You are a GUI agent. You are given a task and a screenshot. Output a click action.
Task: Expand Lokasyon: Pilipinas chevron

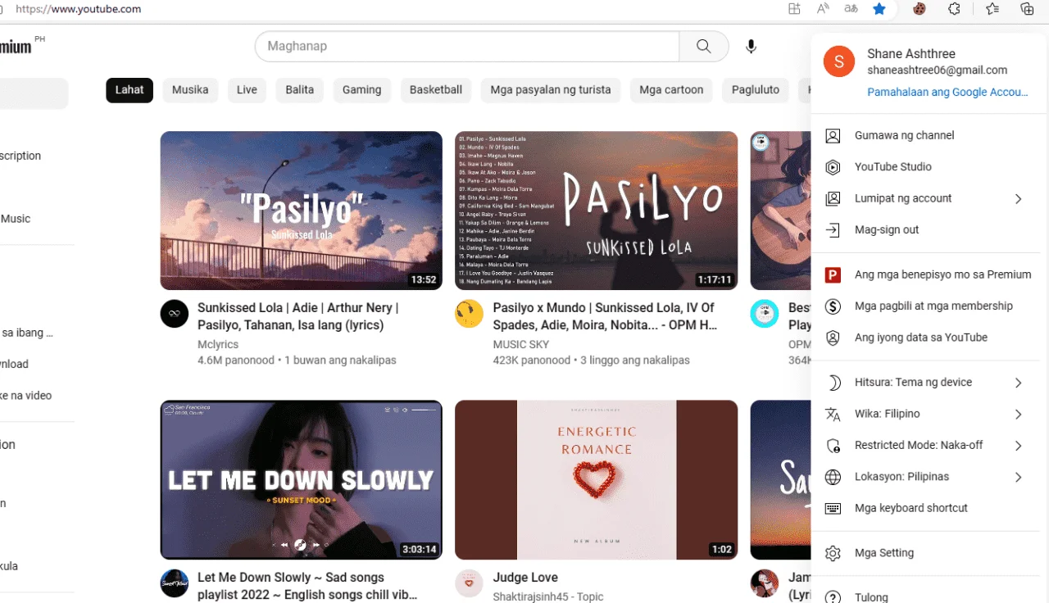coord(1018,477)
